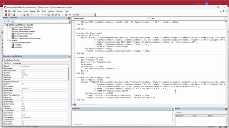Click the Paste toolbar icon
This screenshot has height=128, width=229.
[24, 15]
